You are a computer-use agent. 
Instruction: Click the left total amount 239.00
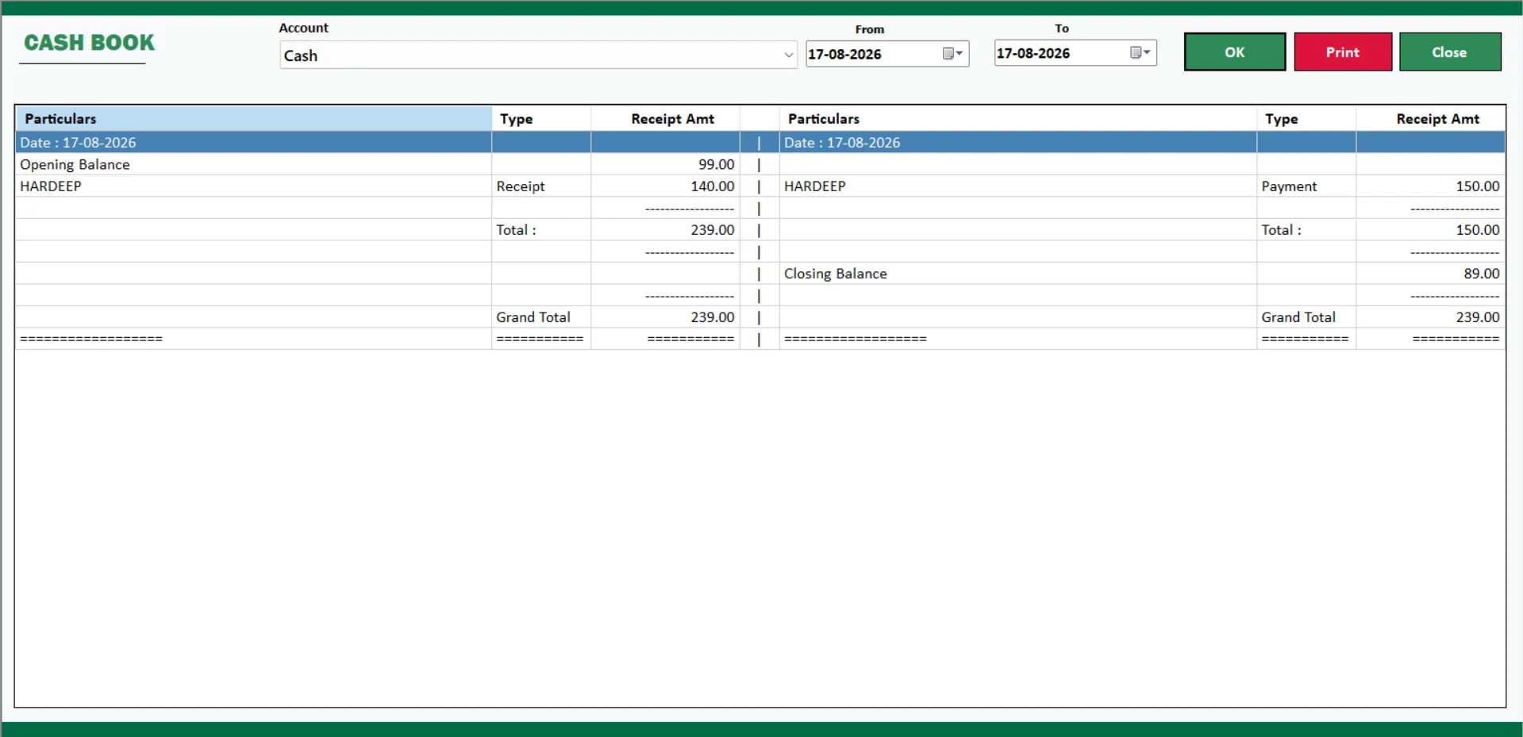[712, 230]
